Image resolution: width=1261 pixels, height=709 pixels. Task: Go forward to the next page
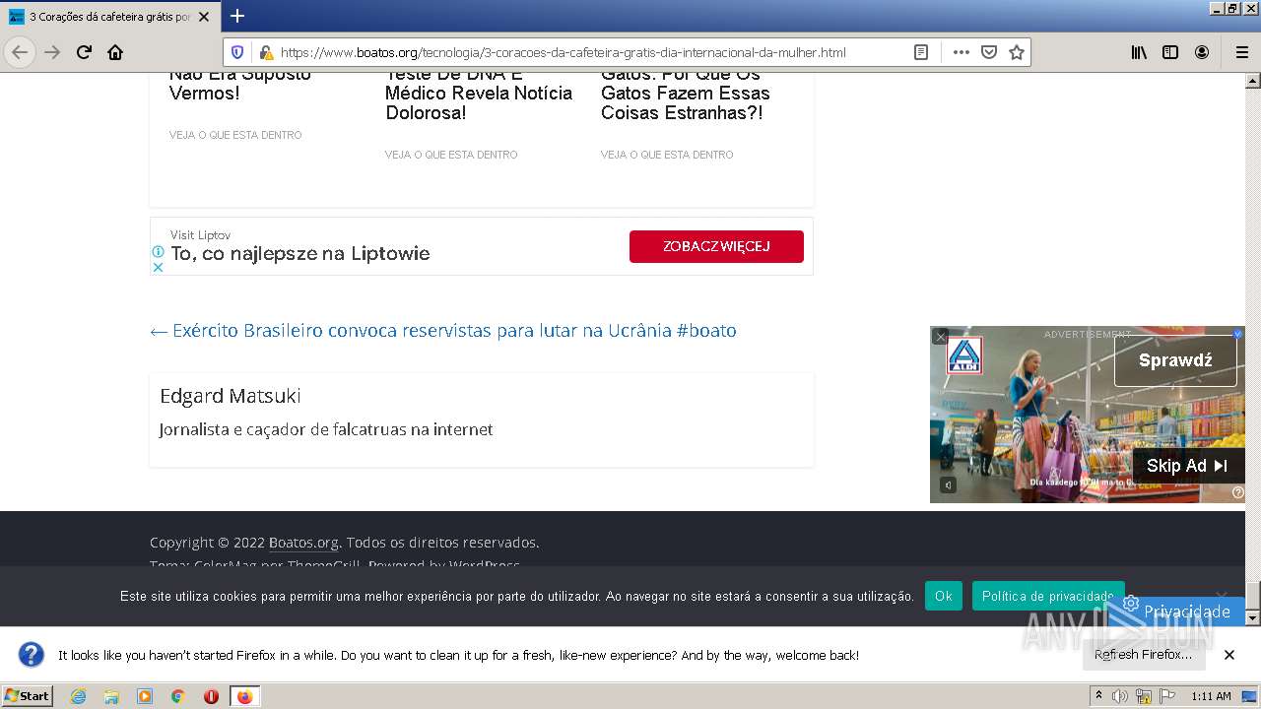tap(52, 52)
